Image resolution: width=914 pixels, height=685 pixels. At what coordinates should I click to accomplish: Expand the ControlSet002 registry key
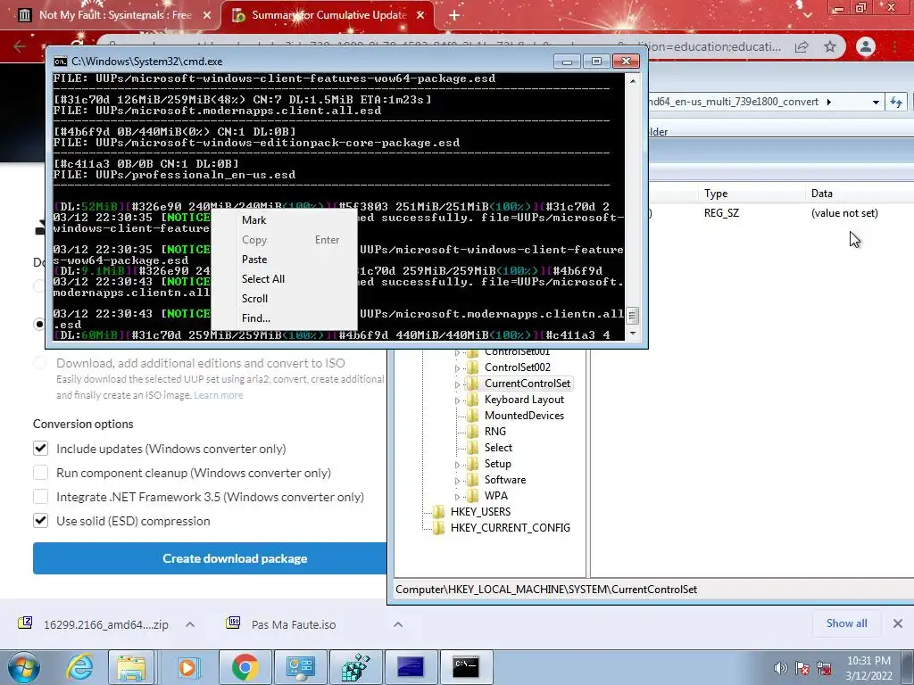(457, 368)
